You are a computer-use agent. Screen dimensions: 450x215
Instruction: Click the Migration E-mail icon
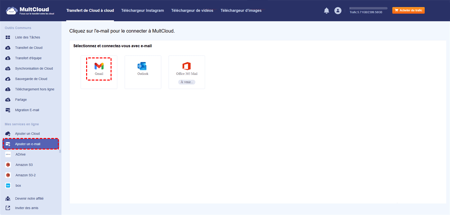[8, 110]
